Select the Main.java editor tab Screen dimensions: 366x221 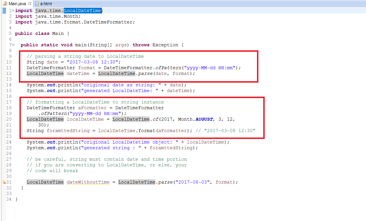pos(17,4)
